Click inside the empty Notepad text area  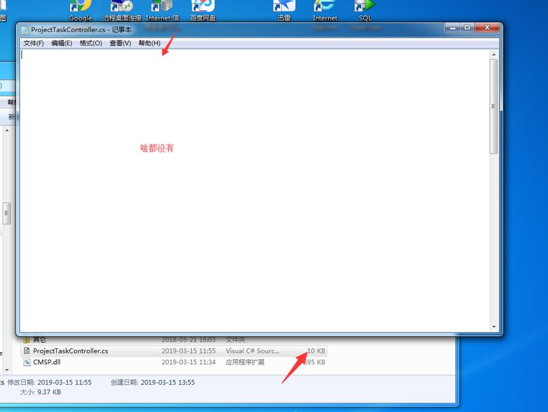pos(254,190)
